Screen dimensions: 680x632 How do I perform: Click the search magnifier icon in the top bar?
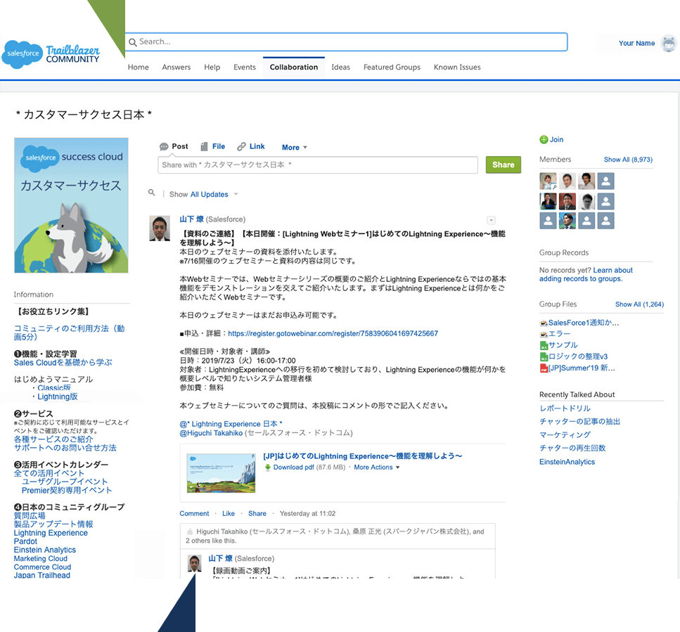pos(133,42)
